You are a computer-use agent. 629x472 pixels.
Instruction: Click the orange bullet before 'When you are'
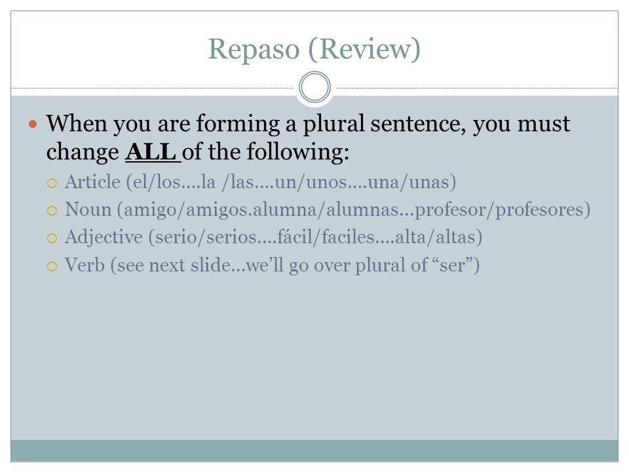point(33,124)
